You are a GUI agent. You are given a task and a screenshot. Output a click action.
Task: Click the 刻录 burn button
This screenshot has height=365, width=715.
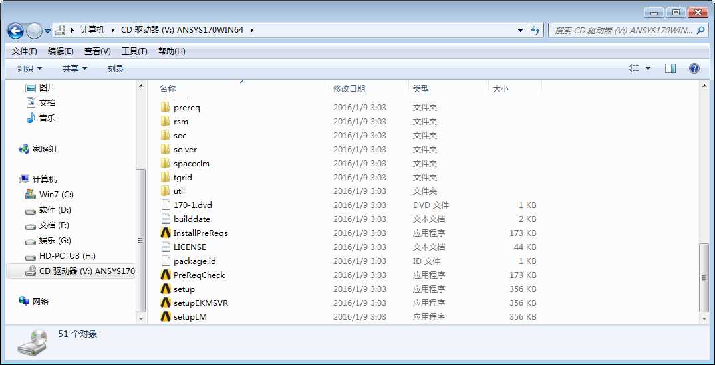(x=116, y=68)
